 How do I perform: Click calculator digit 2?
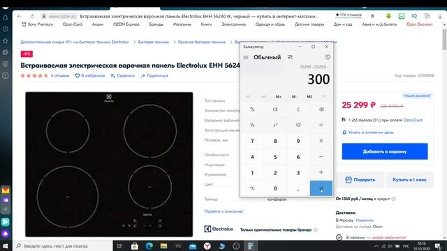tap(275, 173)
